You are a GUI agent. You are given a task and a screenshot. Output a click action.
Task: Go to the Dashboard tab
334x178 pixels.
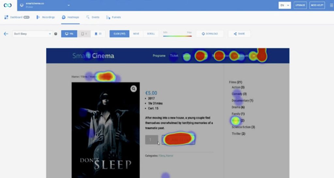[17, 17]
